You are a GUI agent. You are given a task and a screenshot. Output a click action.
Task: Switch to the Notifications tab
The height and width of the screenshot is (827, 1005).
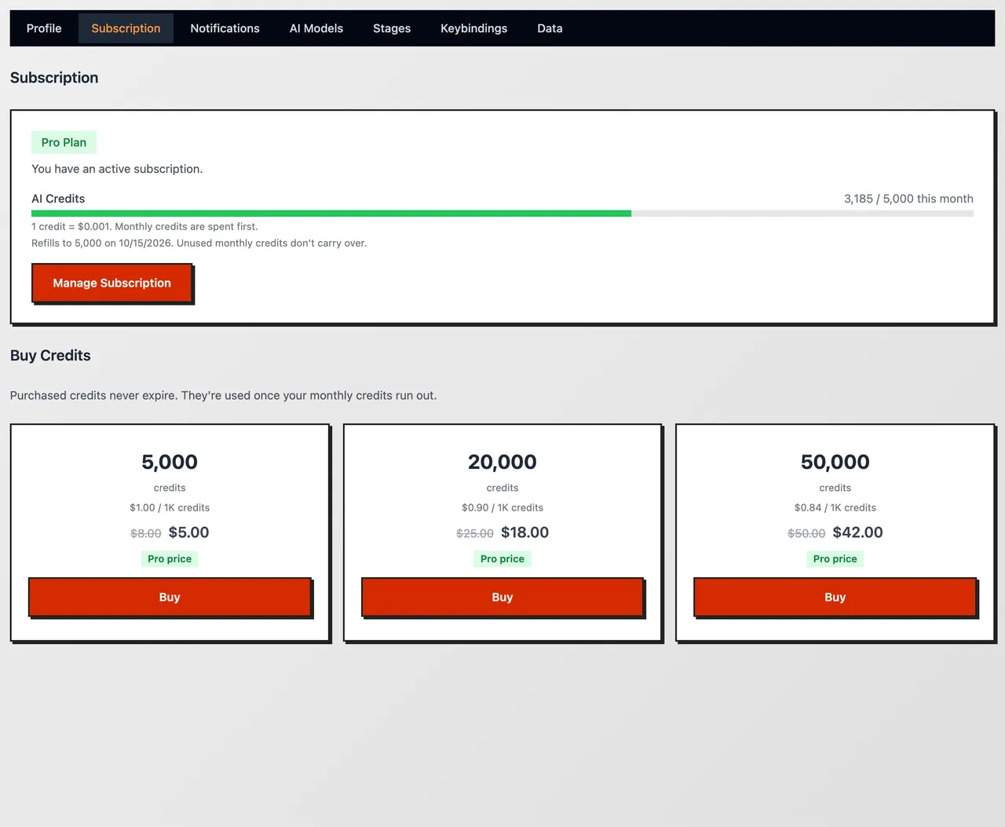pos(225,28)
